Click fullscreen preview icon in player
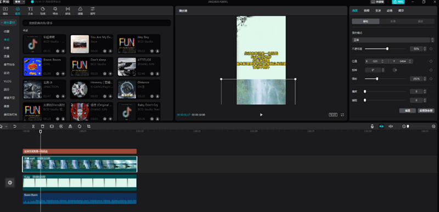 coord(342,115)
